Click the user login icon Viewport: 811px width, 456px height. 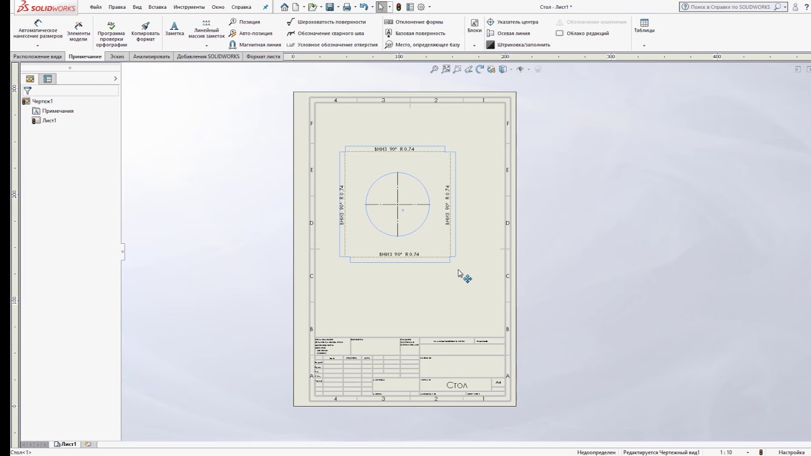[x=796, y=7]
